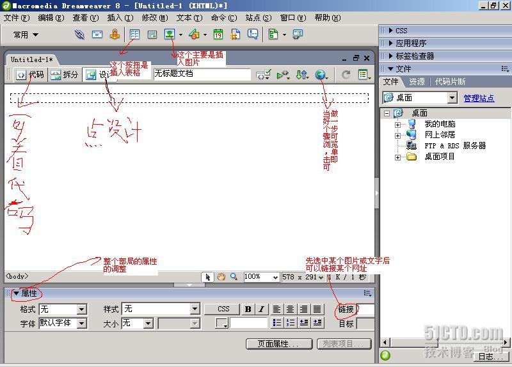
Task: Click the Comment insert icon
Action: point(253,35)
